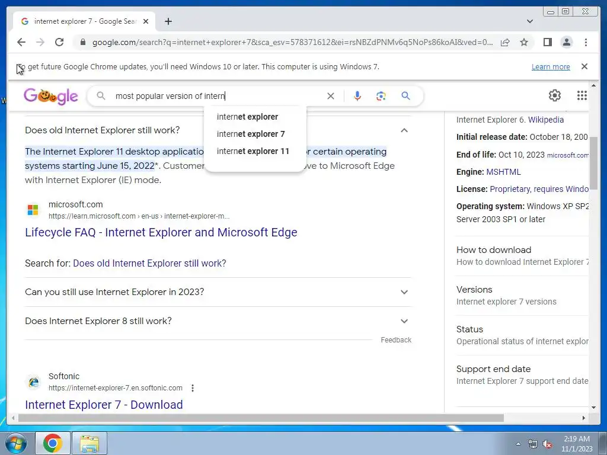Open Chrome three-dot menu
The width and height of the screenshot is (607, 455).
pos(586,42)
